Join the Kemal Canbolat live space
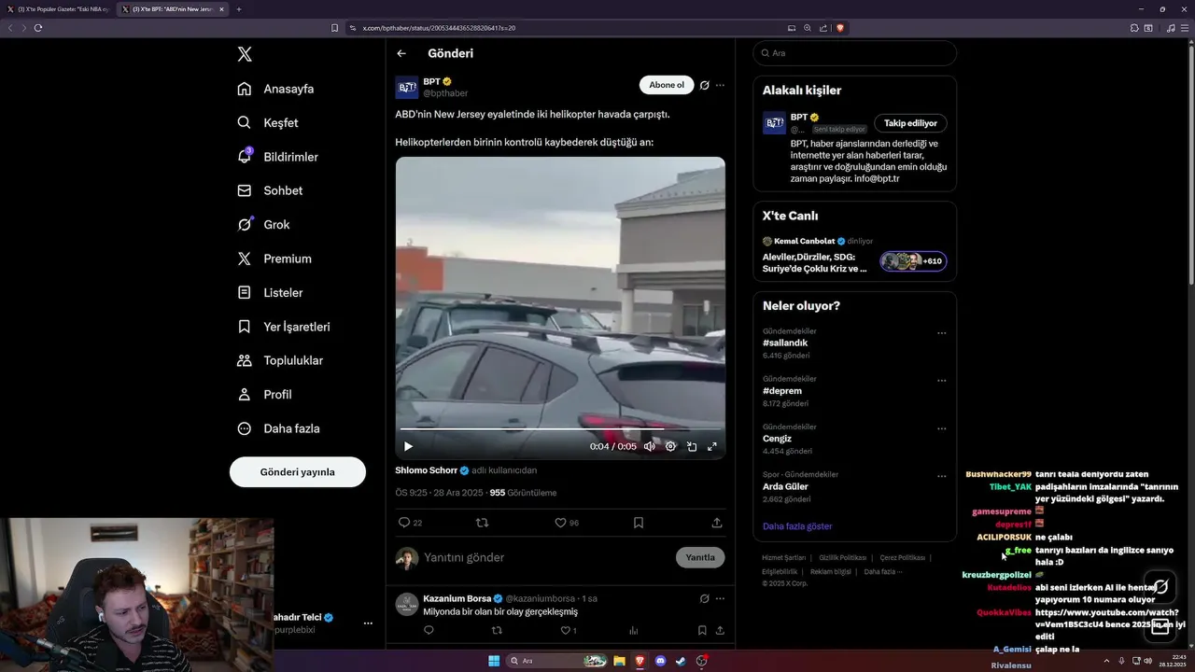The width and height of the screenshot is (1195, 672). pyautogui.click(x=913, y=261)
